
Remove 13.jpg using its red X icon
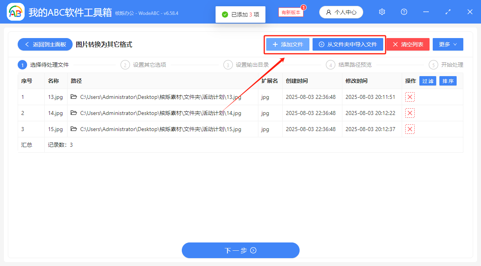pos(410,97)
